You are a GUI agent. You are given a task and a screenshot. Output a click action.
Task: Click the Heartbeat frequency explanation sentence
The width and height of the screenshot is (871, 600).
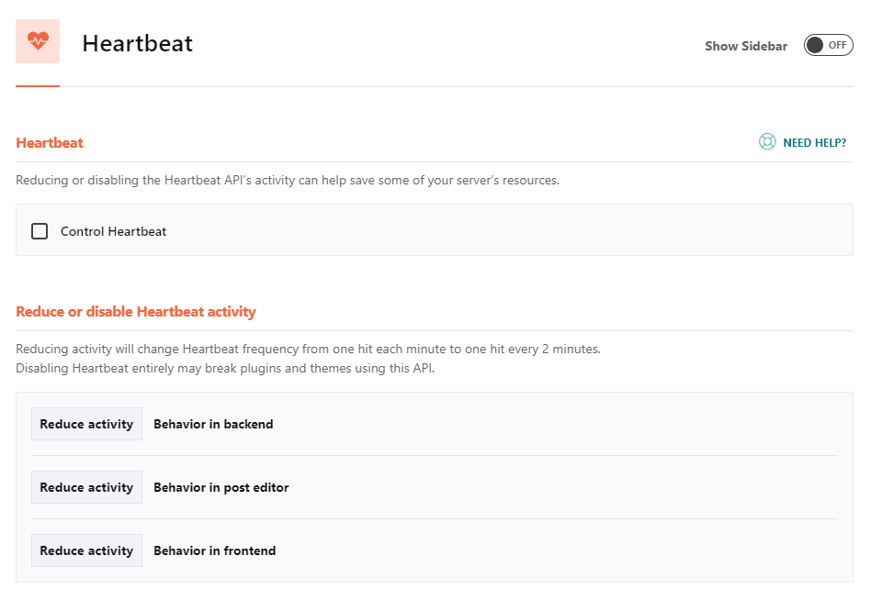tap(308, 350)
